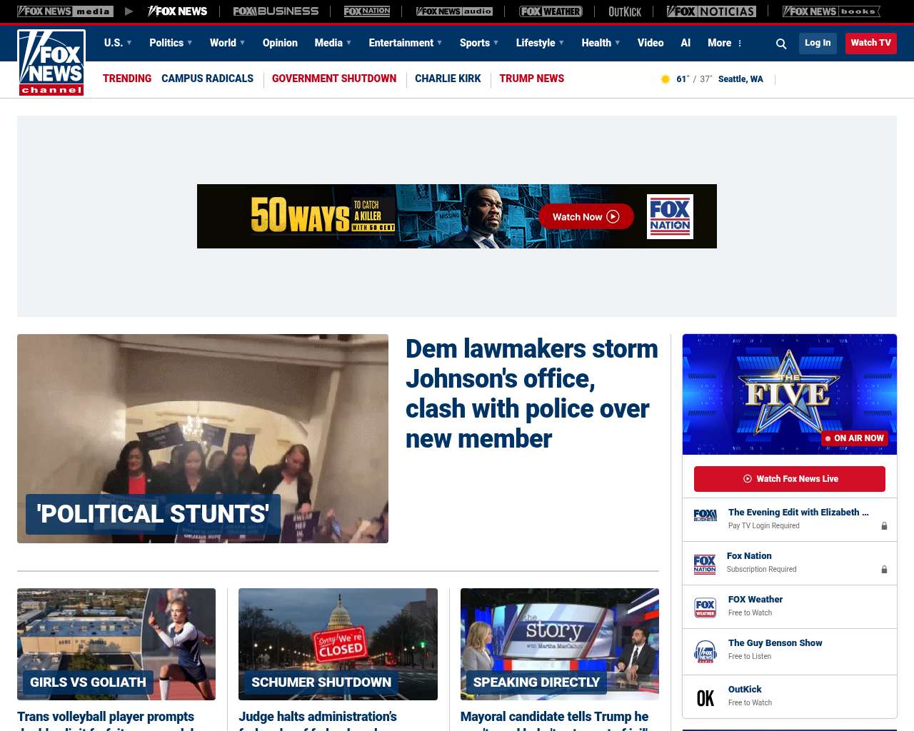Click the Fox Business icon beside Evening Edit
The image size is (914, 731).
coord(705,515)
